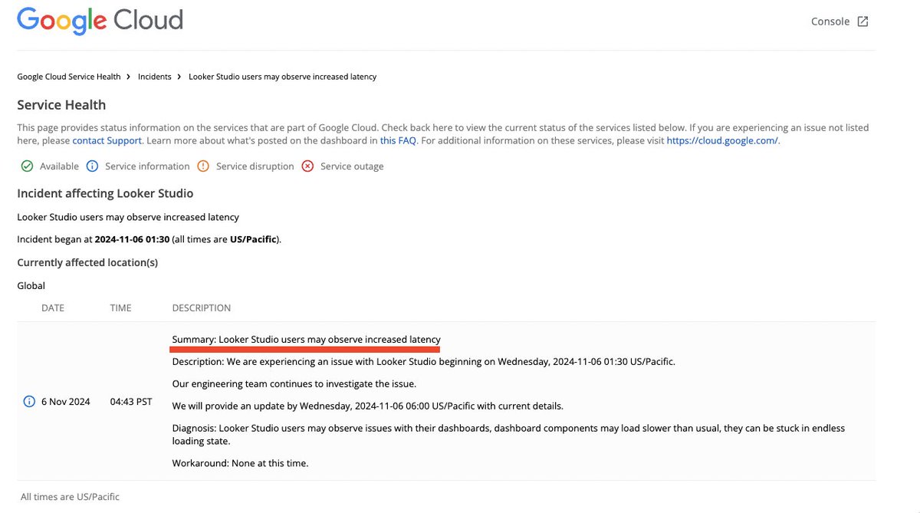Click the All times are US/Pacific footer
This screenshot has width=920, height=513.
point(70,497)
